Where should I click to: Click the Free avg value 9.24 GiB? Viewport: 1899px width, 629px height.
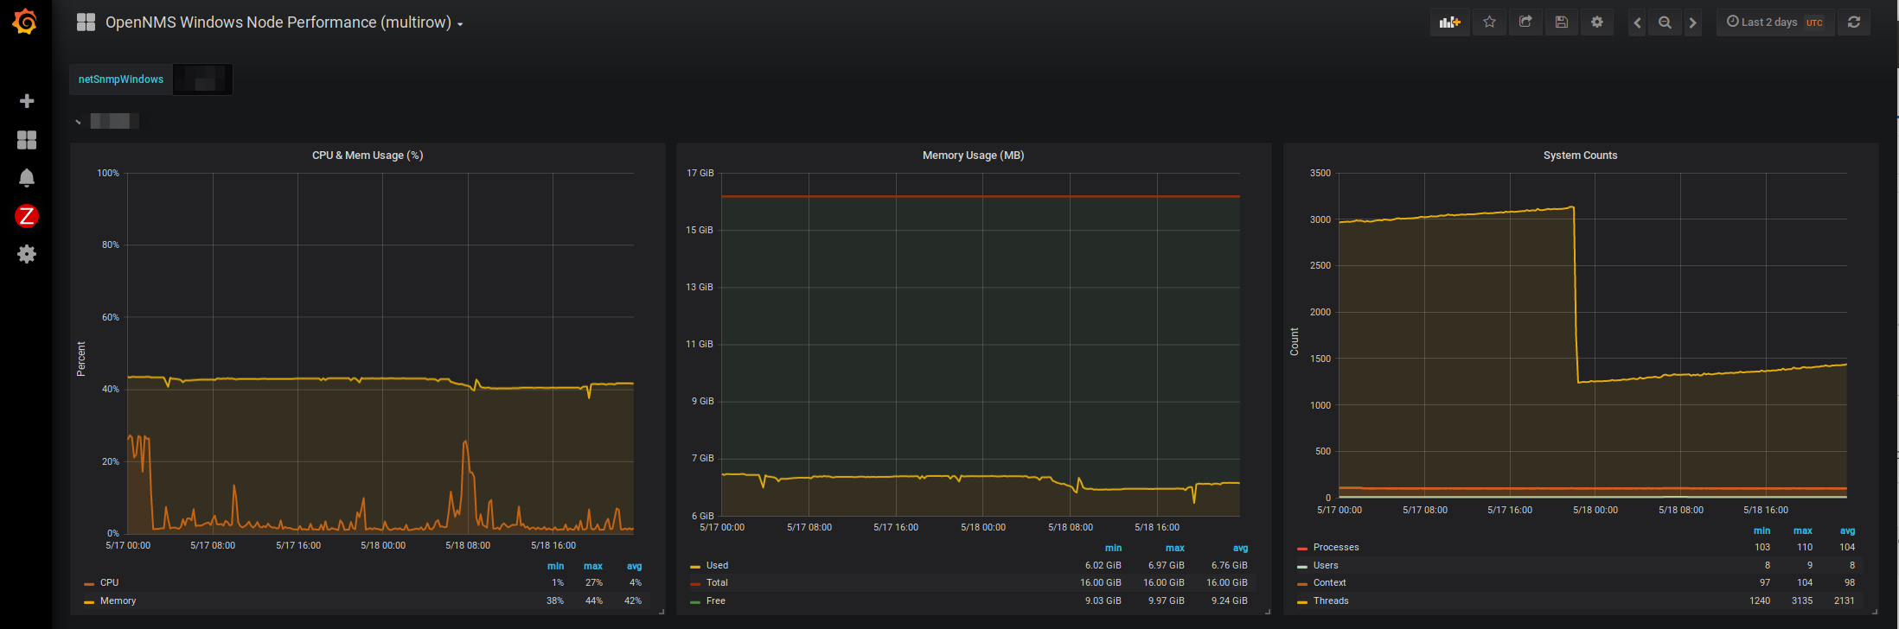[x=1229, y=601]
